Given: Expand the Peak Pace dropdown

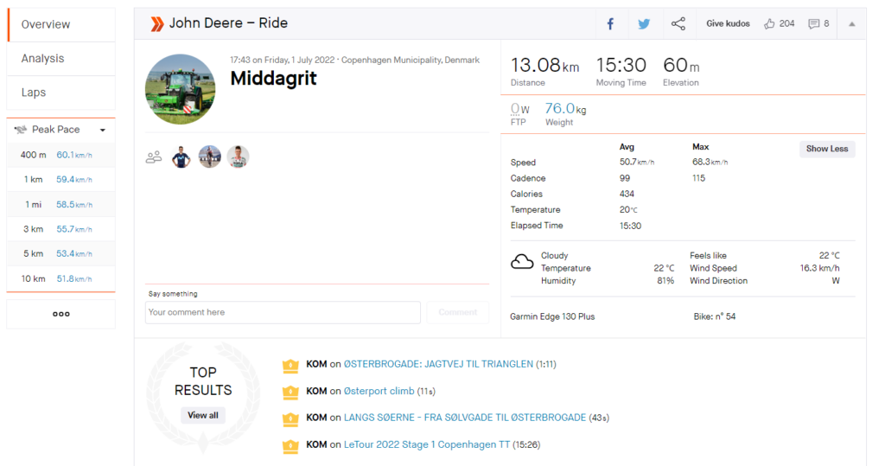Looking at the screenshot, I should click(x=103, y=130).
